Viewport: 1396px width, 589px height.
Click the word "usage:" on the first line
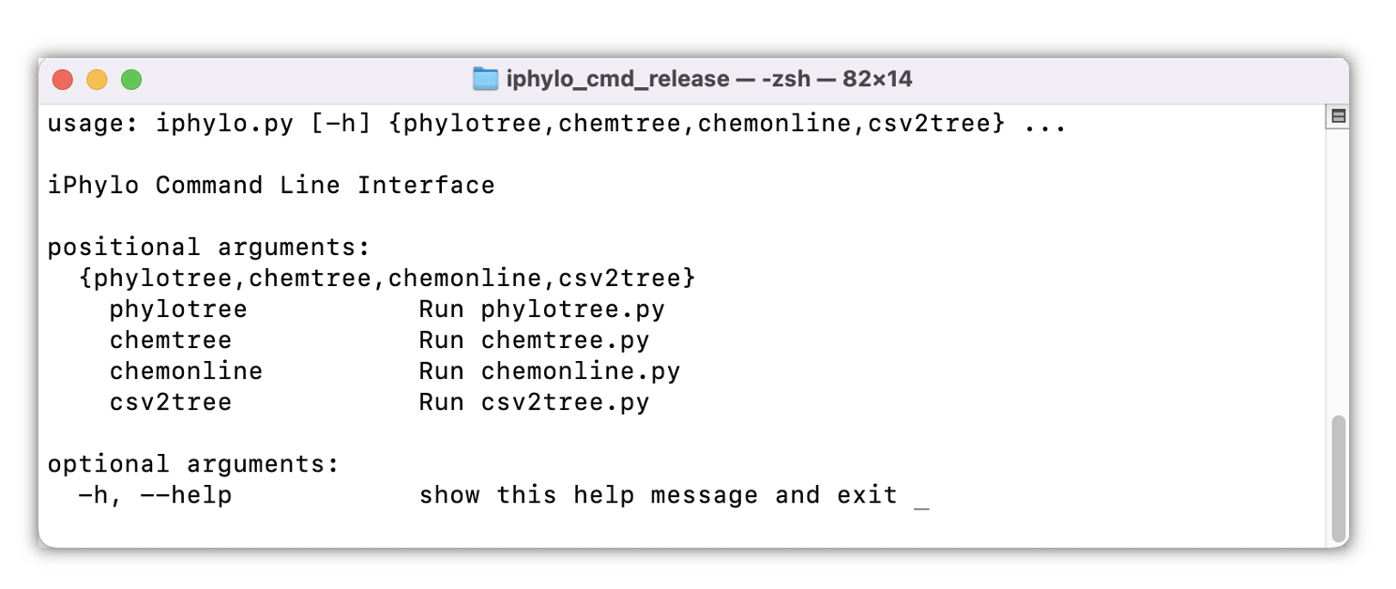(94, 124)
